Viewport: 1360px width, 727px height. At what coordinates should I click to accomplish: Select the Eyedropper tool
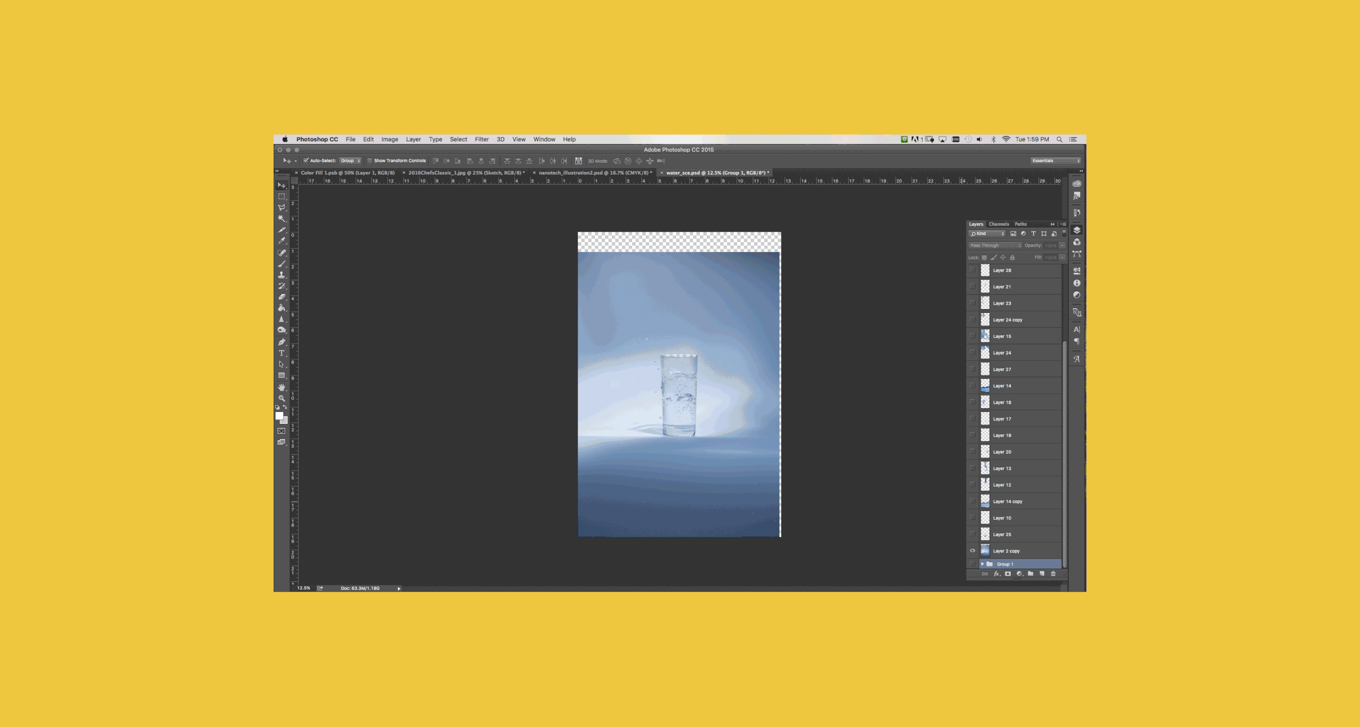[x=281, y=241]
